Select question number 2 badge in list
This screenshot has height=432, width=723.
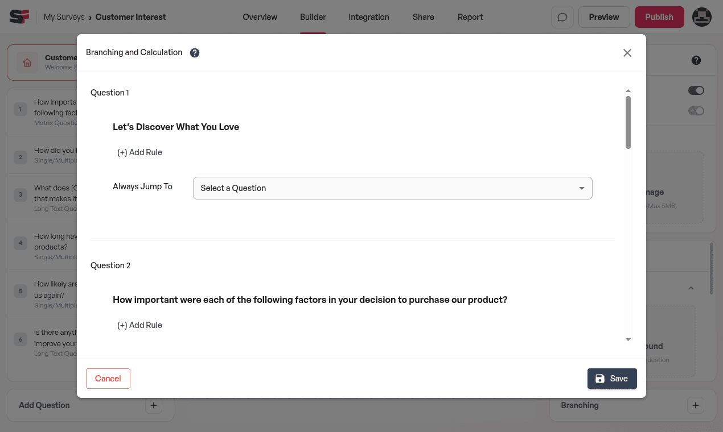[x=20, y=157]
